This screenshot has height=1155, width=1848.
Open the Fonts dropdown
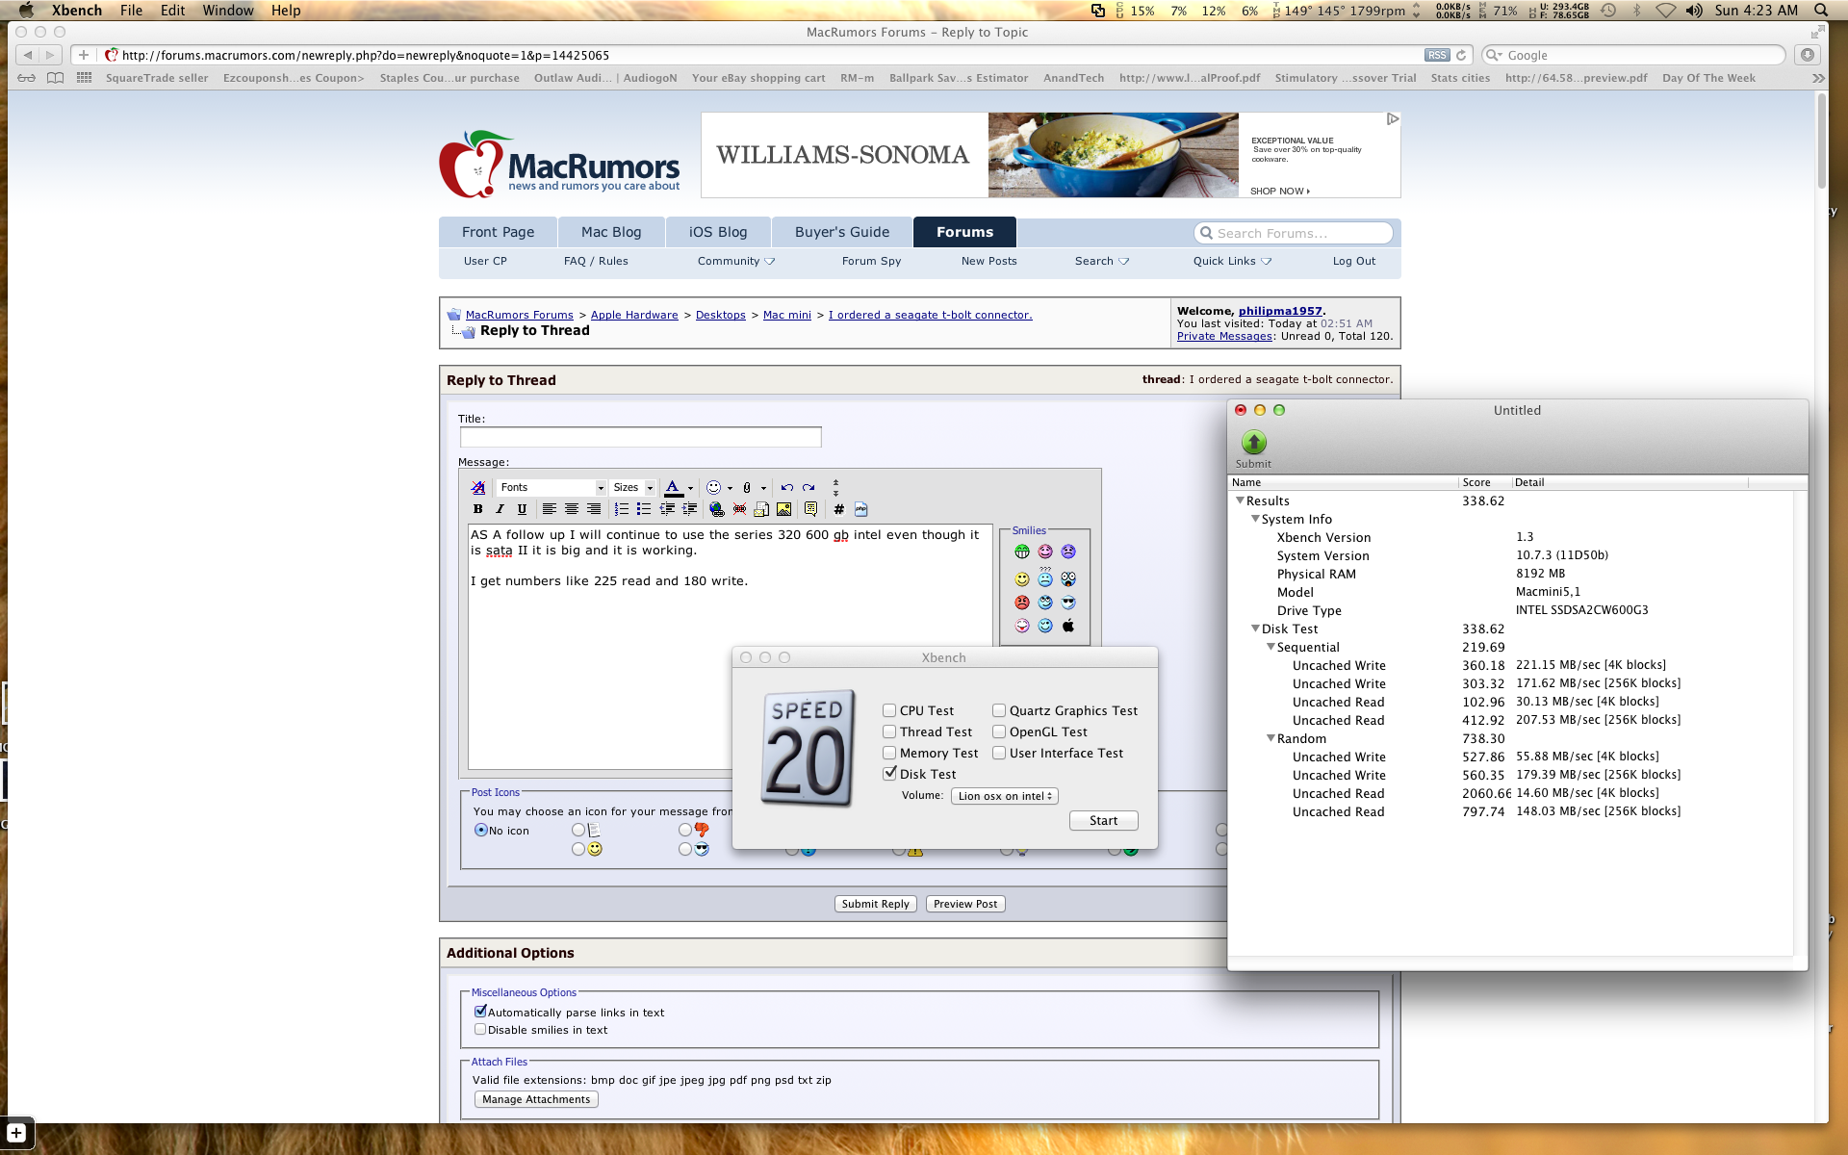552,488
